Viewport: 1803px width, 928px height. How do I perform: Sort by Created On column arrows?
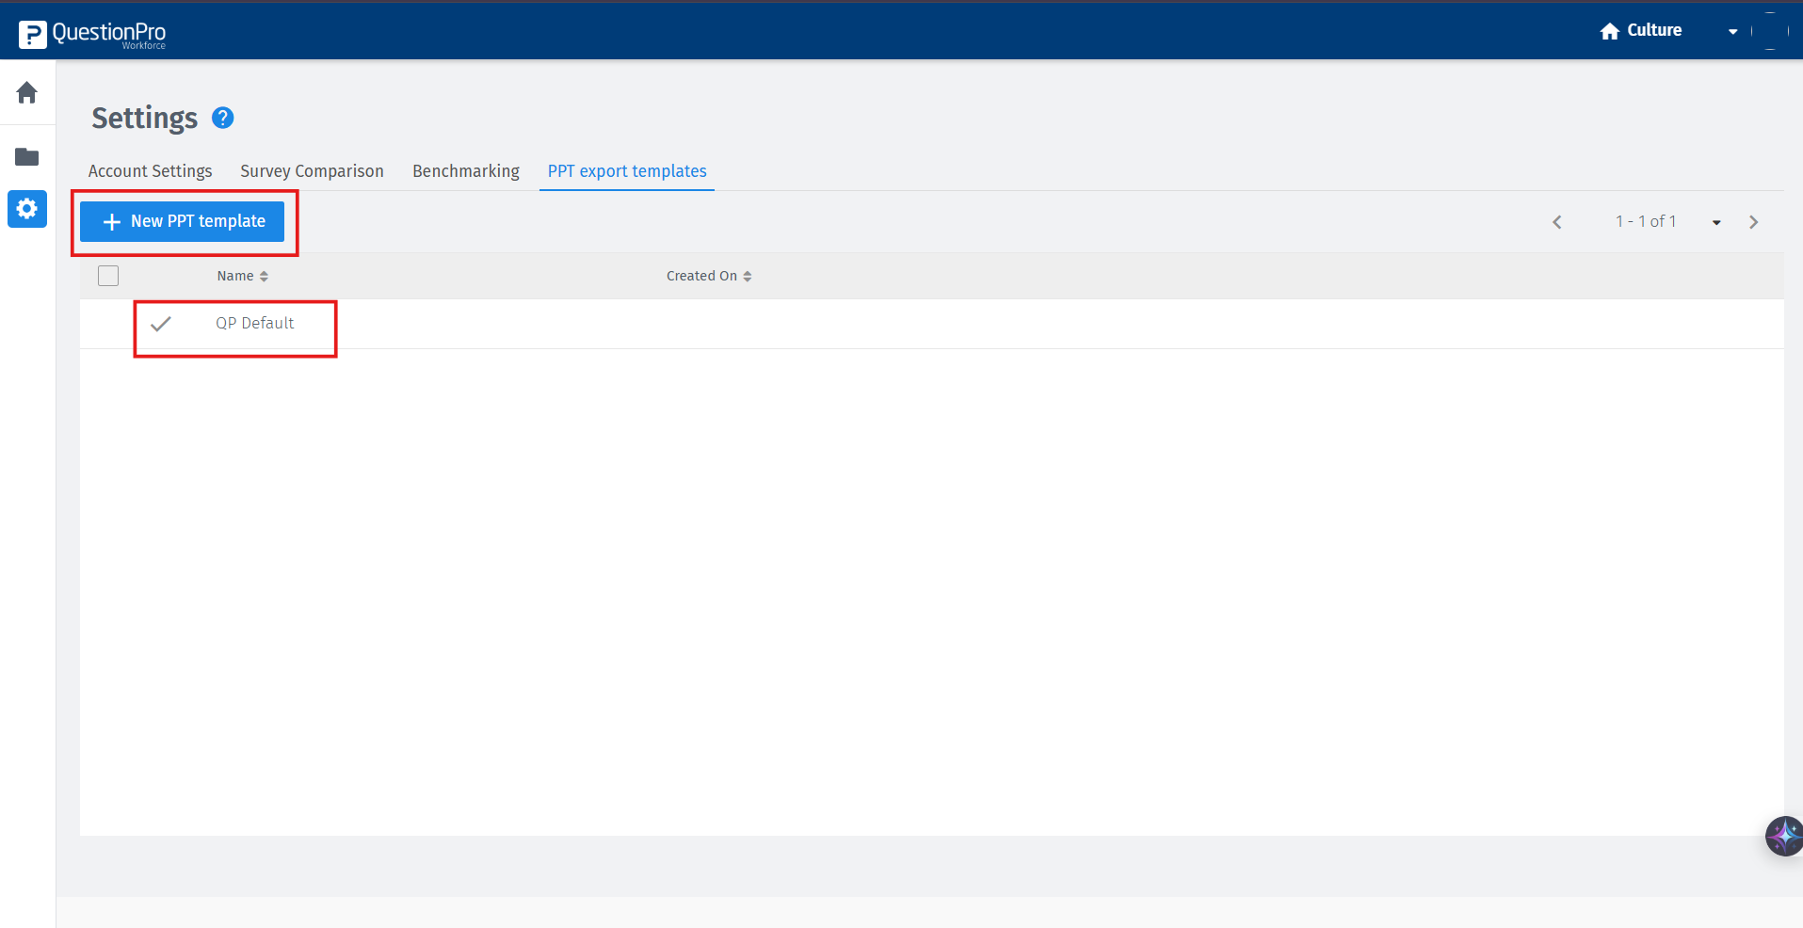(747, 275)
